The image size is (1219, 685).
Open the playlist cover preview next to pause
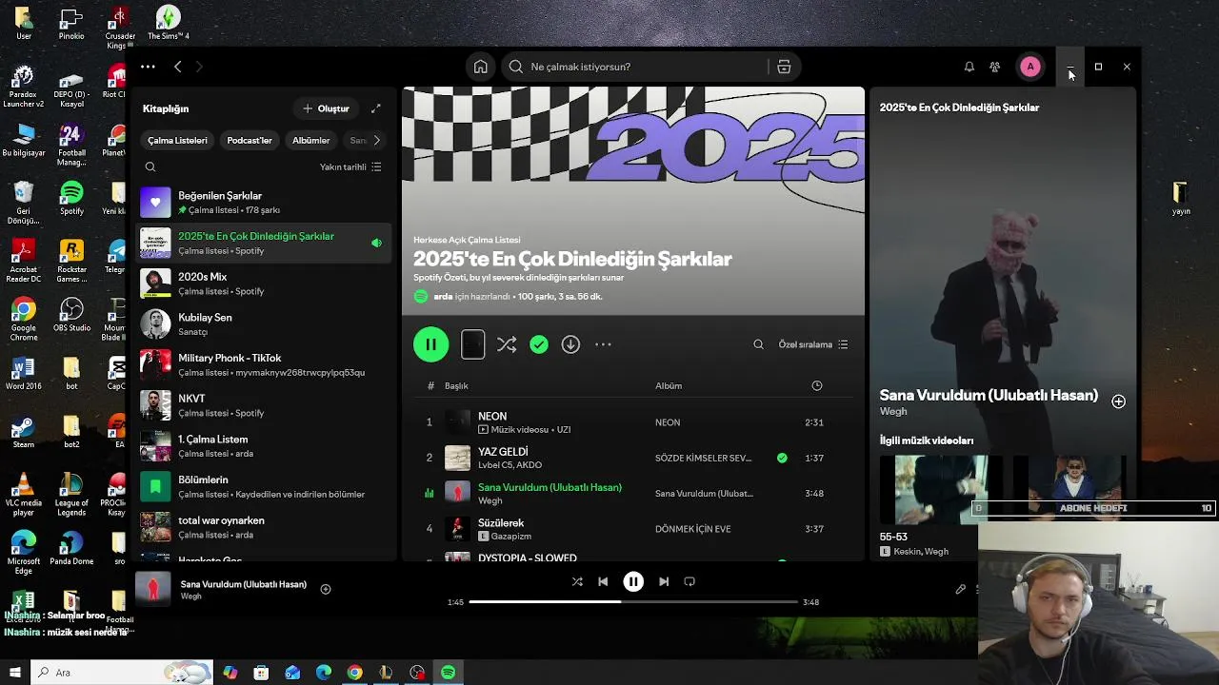click(x=472, y=344)
